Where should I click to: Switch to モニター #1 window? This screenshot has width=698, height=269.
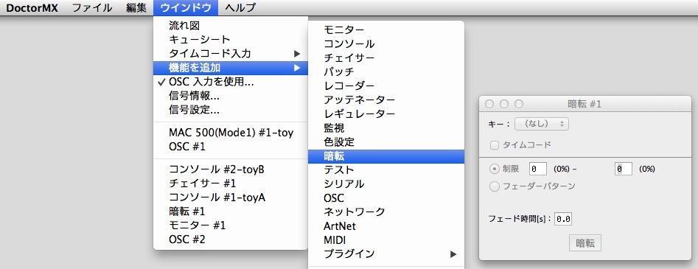click(x=231, y=225)
